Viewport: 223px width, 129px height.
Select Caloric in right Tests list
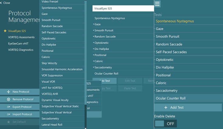pyautogui.click(x=189, y=83)
